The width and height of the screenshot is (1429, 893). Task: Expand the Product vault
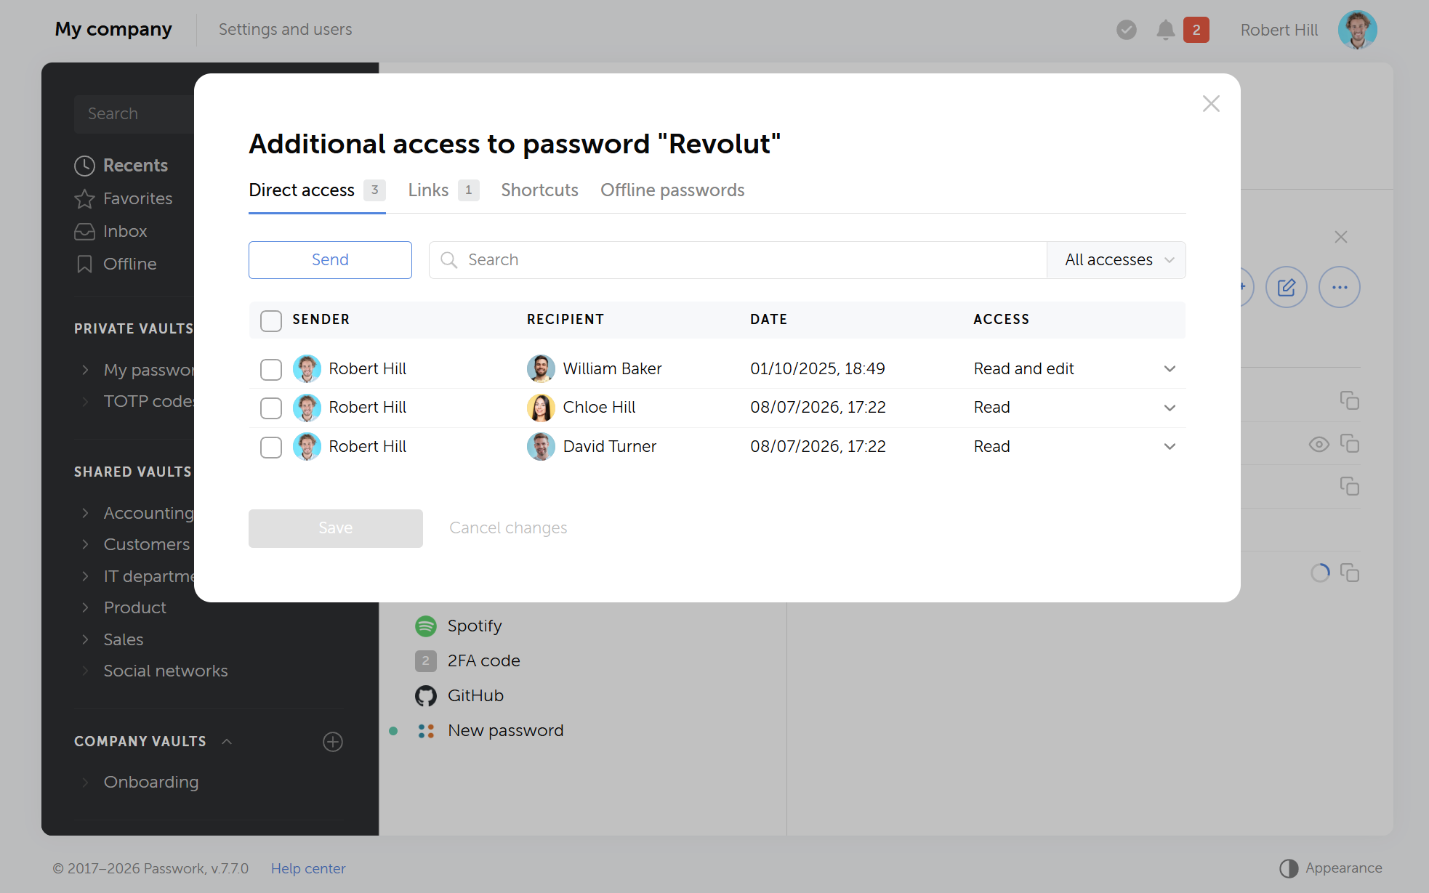coord(85,607)
